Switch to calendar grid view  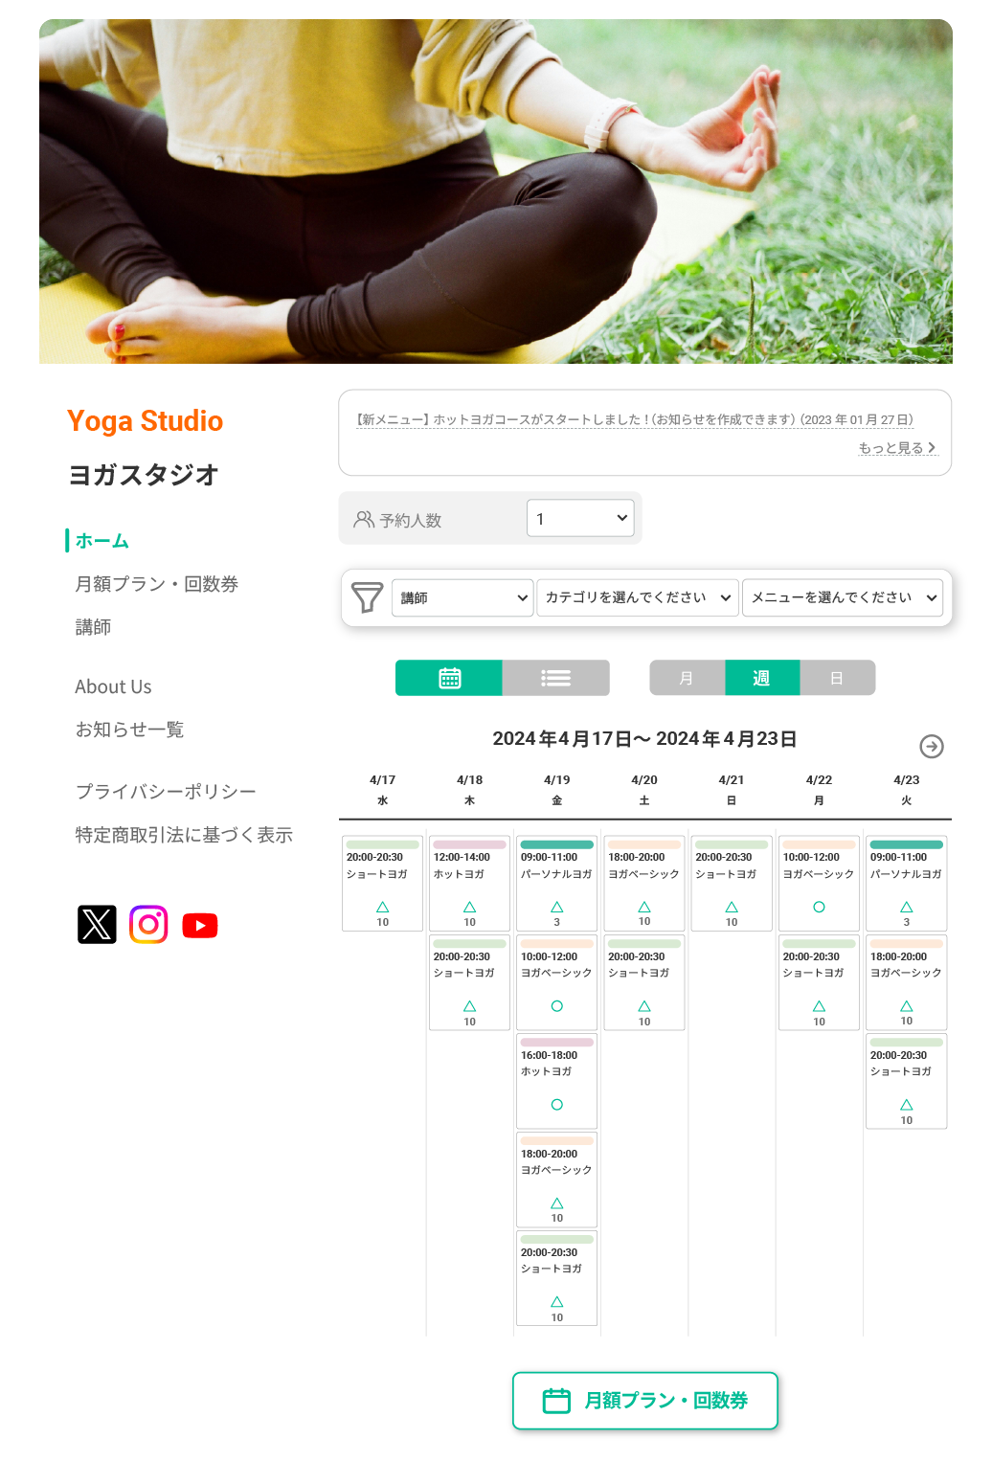point(449,678)
